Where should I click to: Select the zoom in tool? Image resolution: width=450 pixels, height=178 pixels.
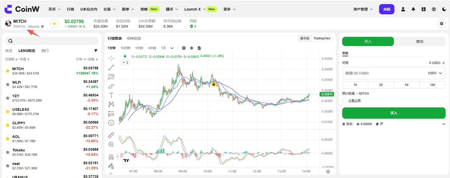click(x=111, y=145)
